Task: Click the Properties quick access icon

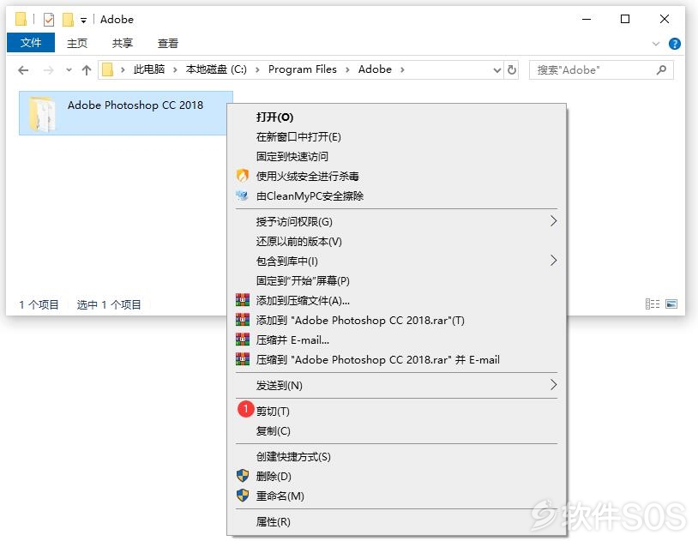Action: pos(49,19)
